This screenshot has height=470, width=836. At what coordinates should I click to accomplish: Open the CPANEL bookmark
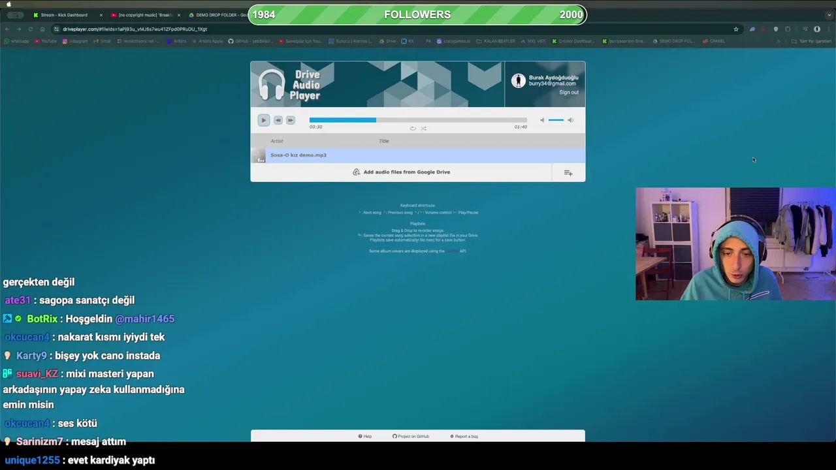pyautogui.click(x=714, y=41)
